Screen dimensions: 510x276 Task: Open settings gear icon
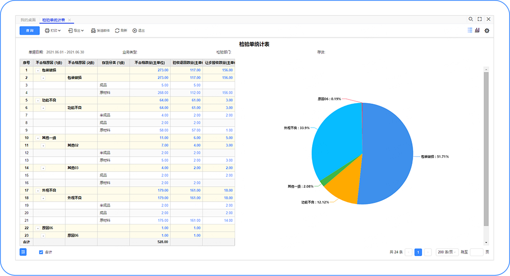pos(487,31)
